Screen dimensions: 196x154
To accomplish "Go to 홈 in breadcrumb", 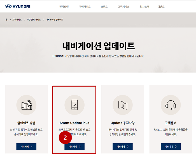I will coord(6,20).
